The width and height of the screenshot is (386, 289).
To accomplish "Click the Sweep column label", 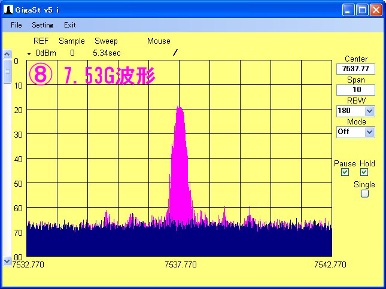I will 106,41.
